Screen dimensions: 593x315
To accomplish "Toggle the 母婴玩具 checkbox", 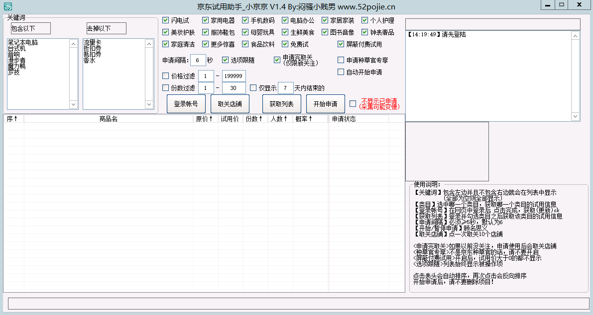I will point(245,32).
